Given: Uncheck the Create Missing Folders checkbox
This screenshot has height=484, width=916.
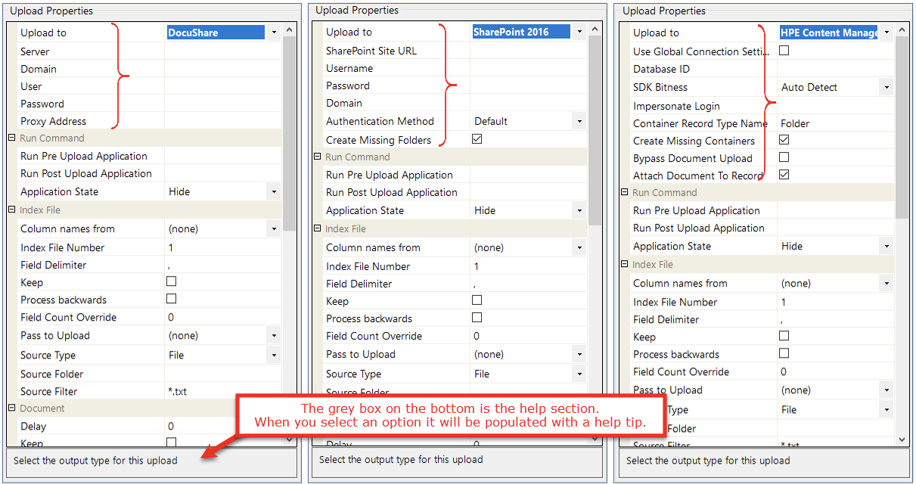Looking at the screenshot, I should pyautogui.click(x=477, y=139).
